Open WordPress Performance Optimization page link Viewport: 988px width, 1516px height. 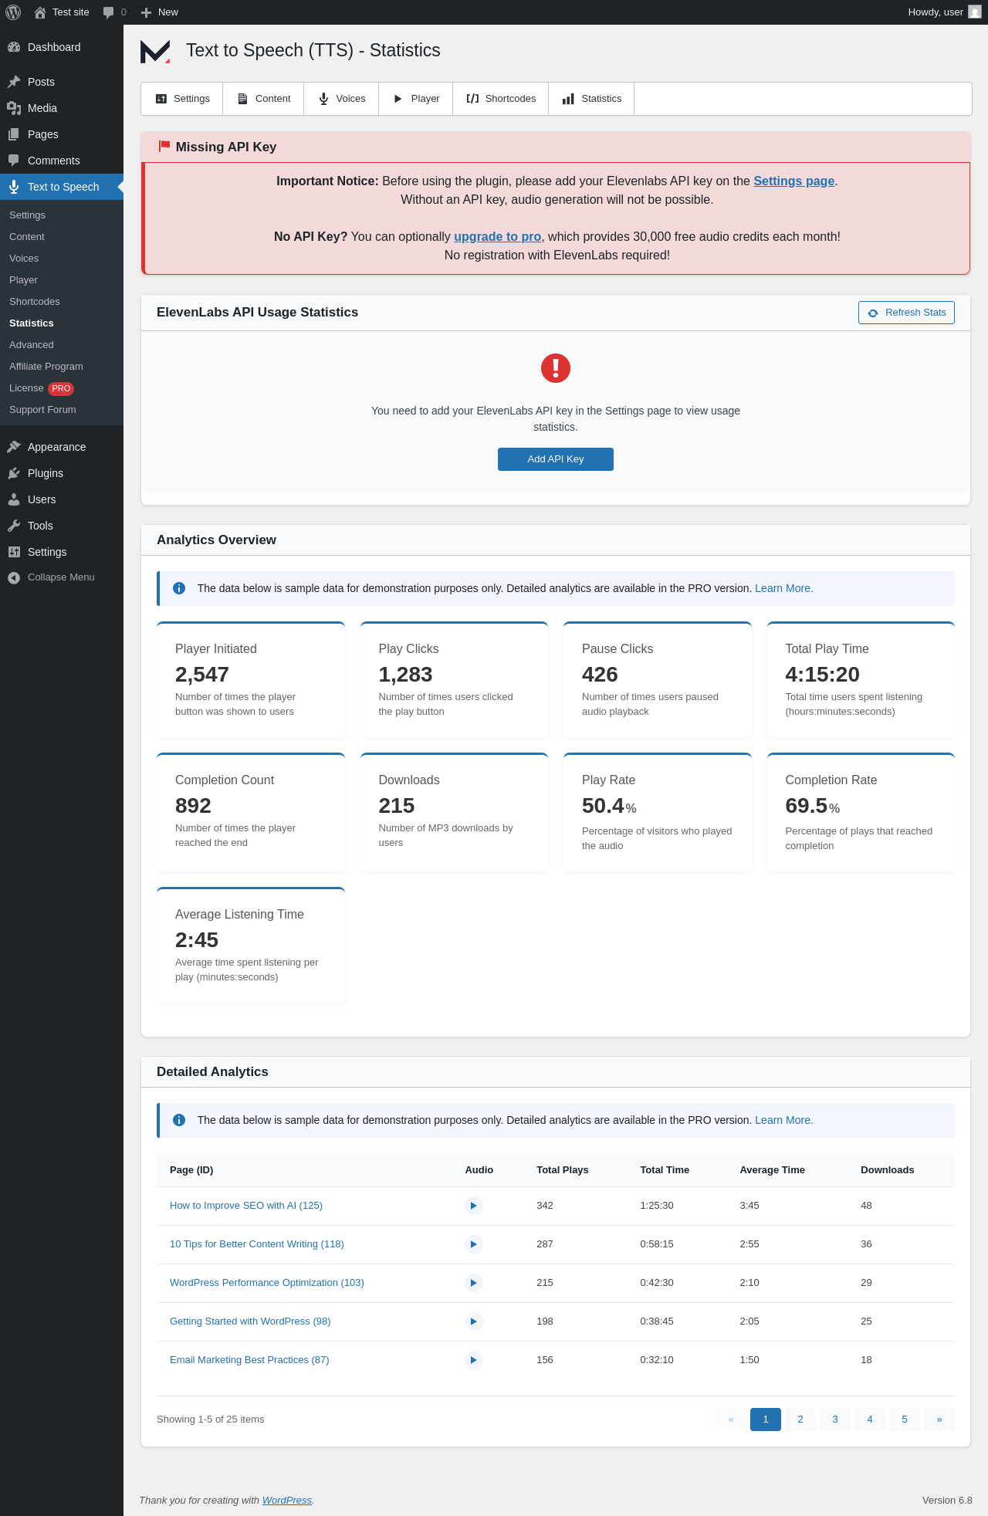[x=267, y=1283]
